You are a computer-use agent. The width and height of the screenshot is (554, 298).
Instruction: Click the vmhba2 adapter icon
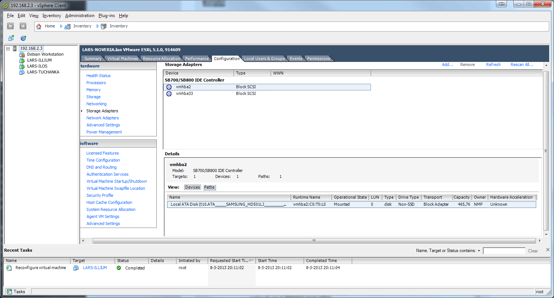(169, 87)
